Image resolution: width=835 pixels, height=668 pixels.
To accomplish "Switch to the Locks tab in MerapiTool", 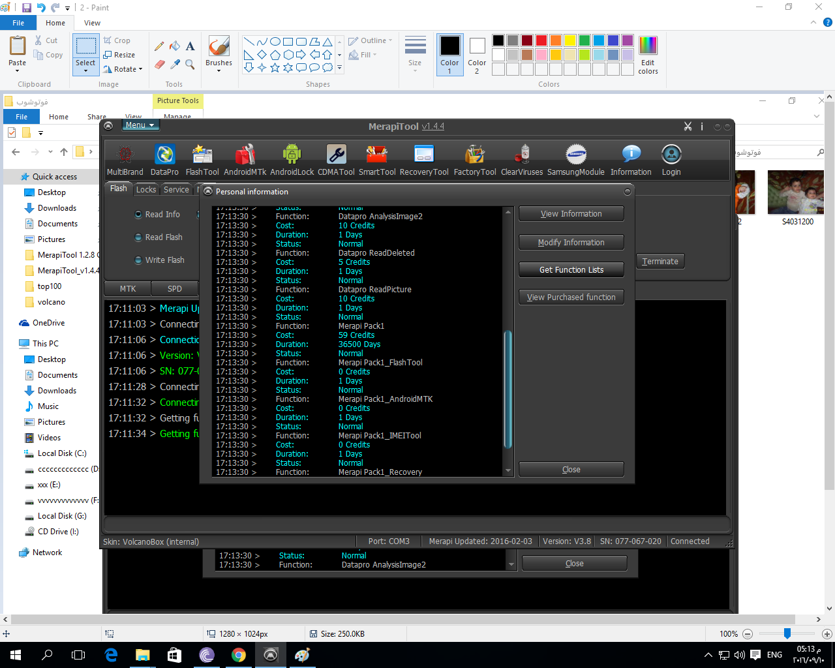I will coord(146,189).
